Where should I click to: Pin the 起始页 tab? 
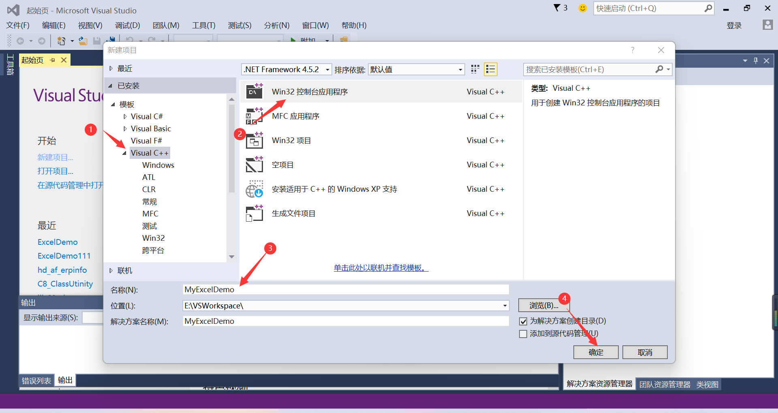tap(52, 60)
